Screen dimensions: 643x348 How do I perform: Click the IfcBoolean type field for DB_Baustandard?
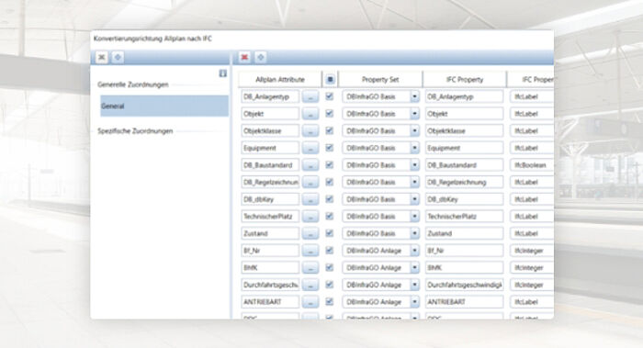(x=532, y=165)
